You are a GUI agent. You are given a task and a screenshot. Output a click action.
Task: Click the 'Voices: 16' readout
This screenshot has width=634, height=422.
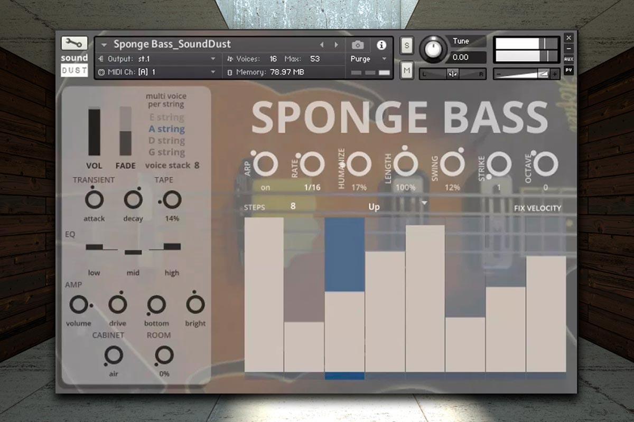pos(252,59)
